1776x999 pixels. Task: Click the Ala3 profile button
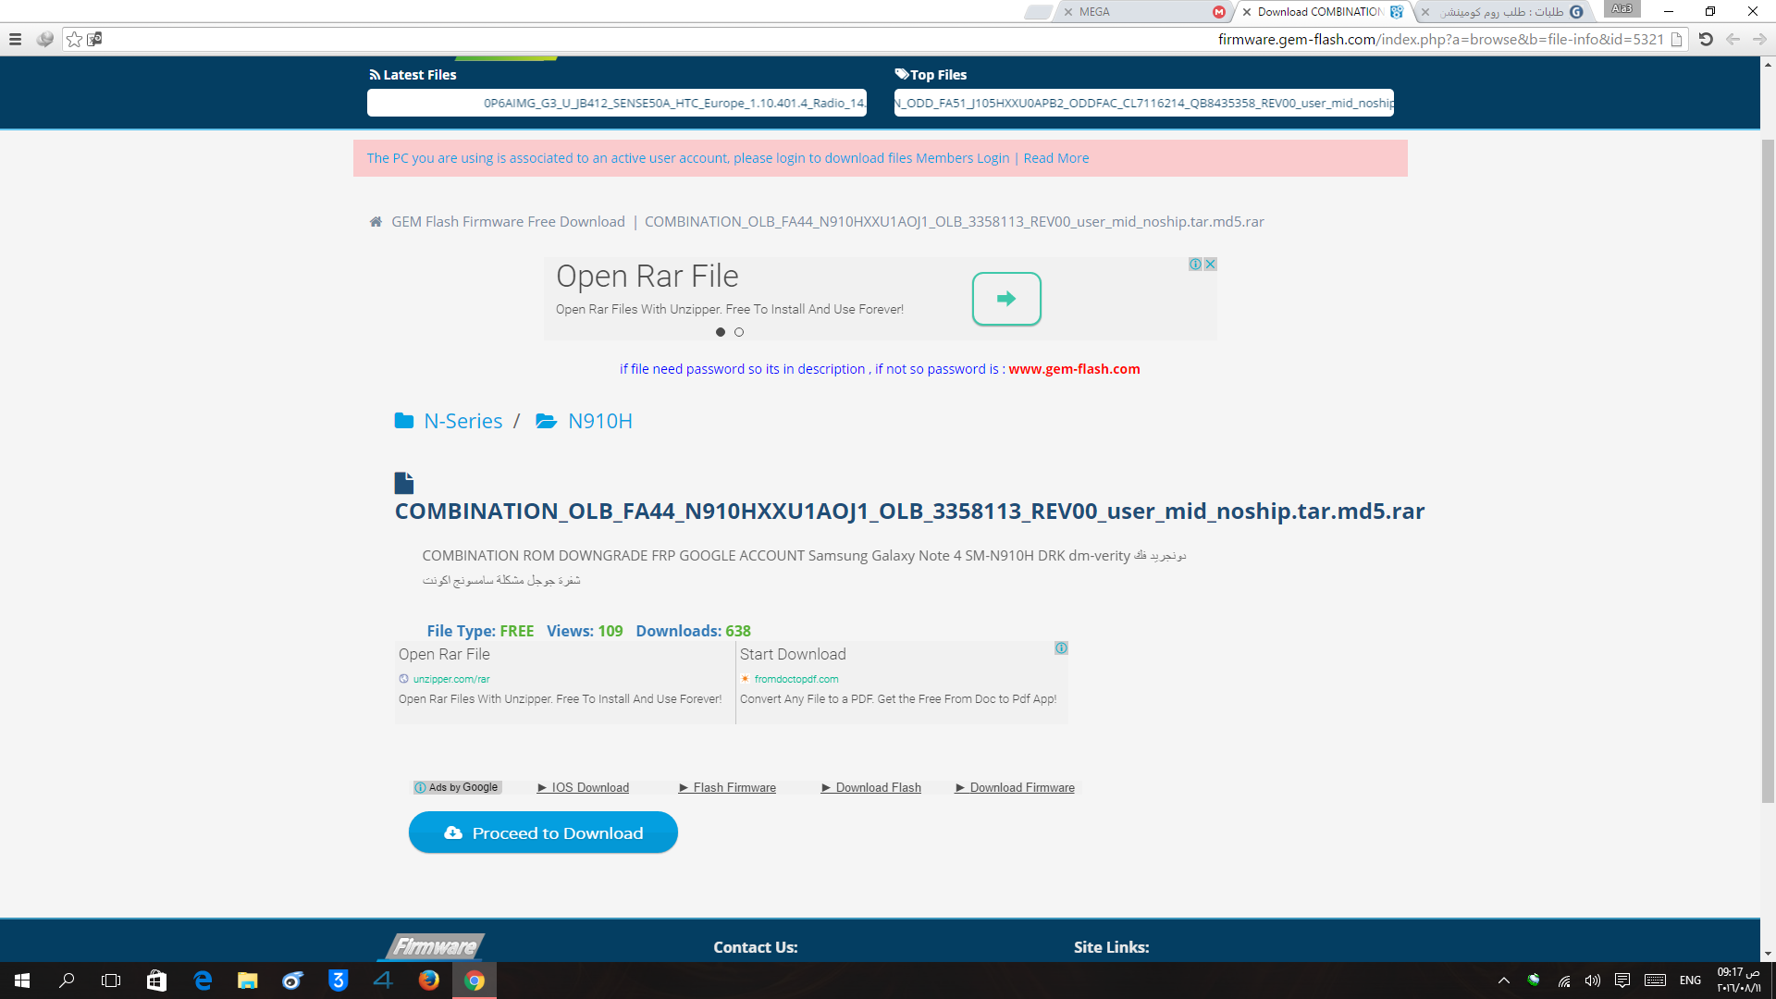tap(1622, 9)
